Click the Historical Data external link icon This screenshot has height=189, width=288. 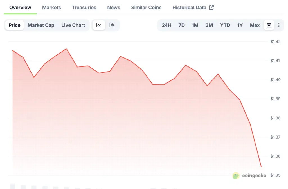(x=211, y=8)
